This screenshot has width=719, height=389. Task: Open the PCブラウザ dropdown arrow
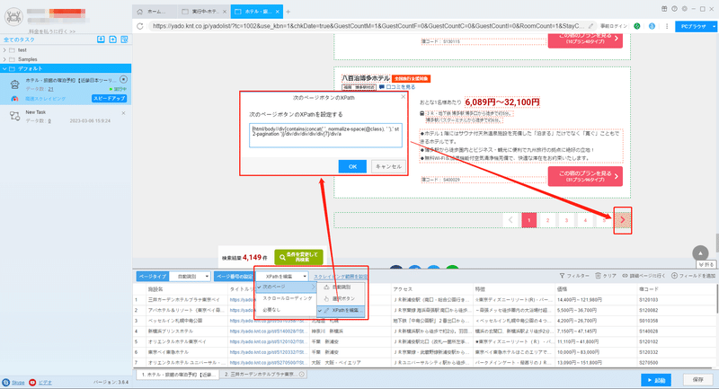pos(714,27)
